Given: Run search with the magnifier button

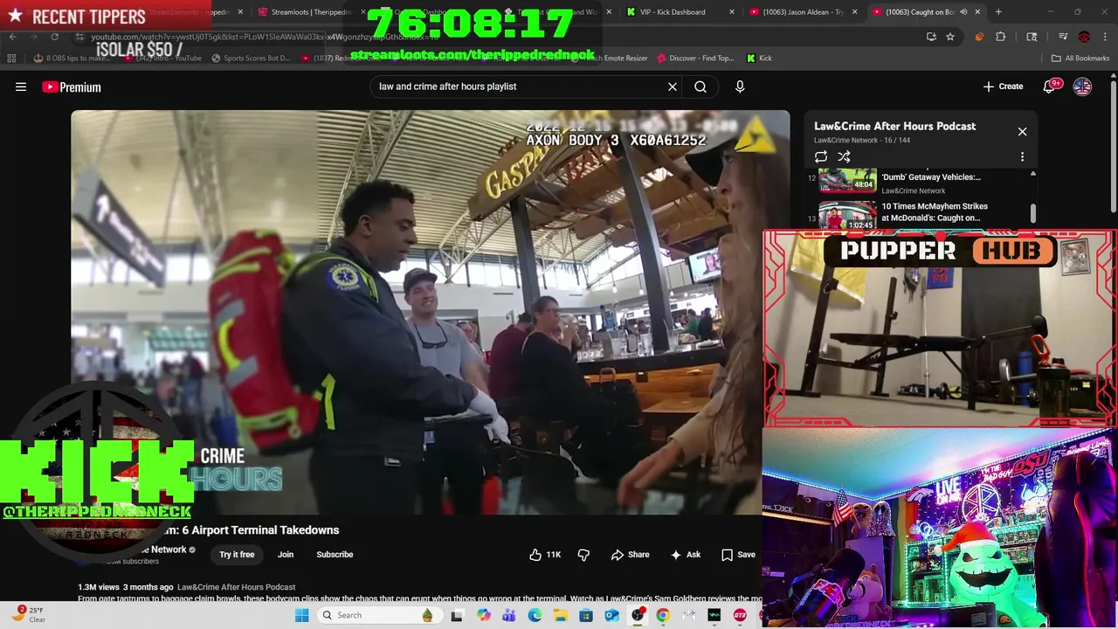Looking at the screenshot, I should pos(700,86).
